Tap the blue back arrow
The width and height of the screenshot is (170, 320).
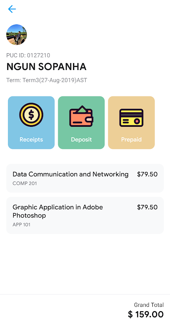[12, 9]
